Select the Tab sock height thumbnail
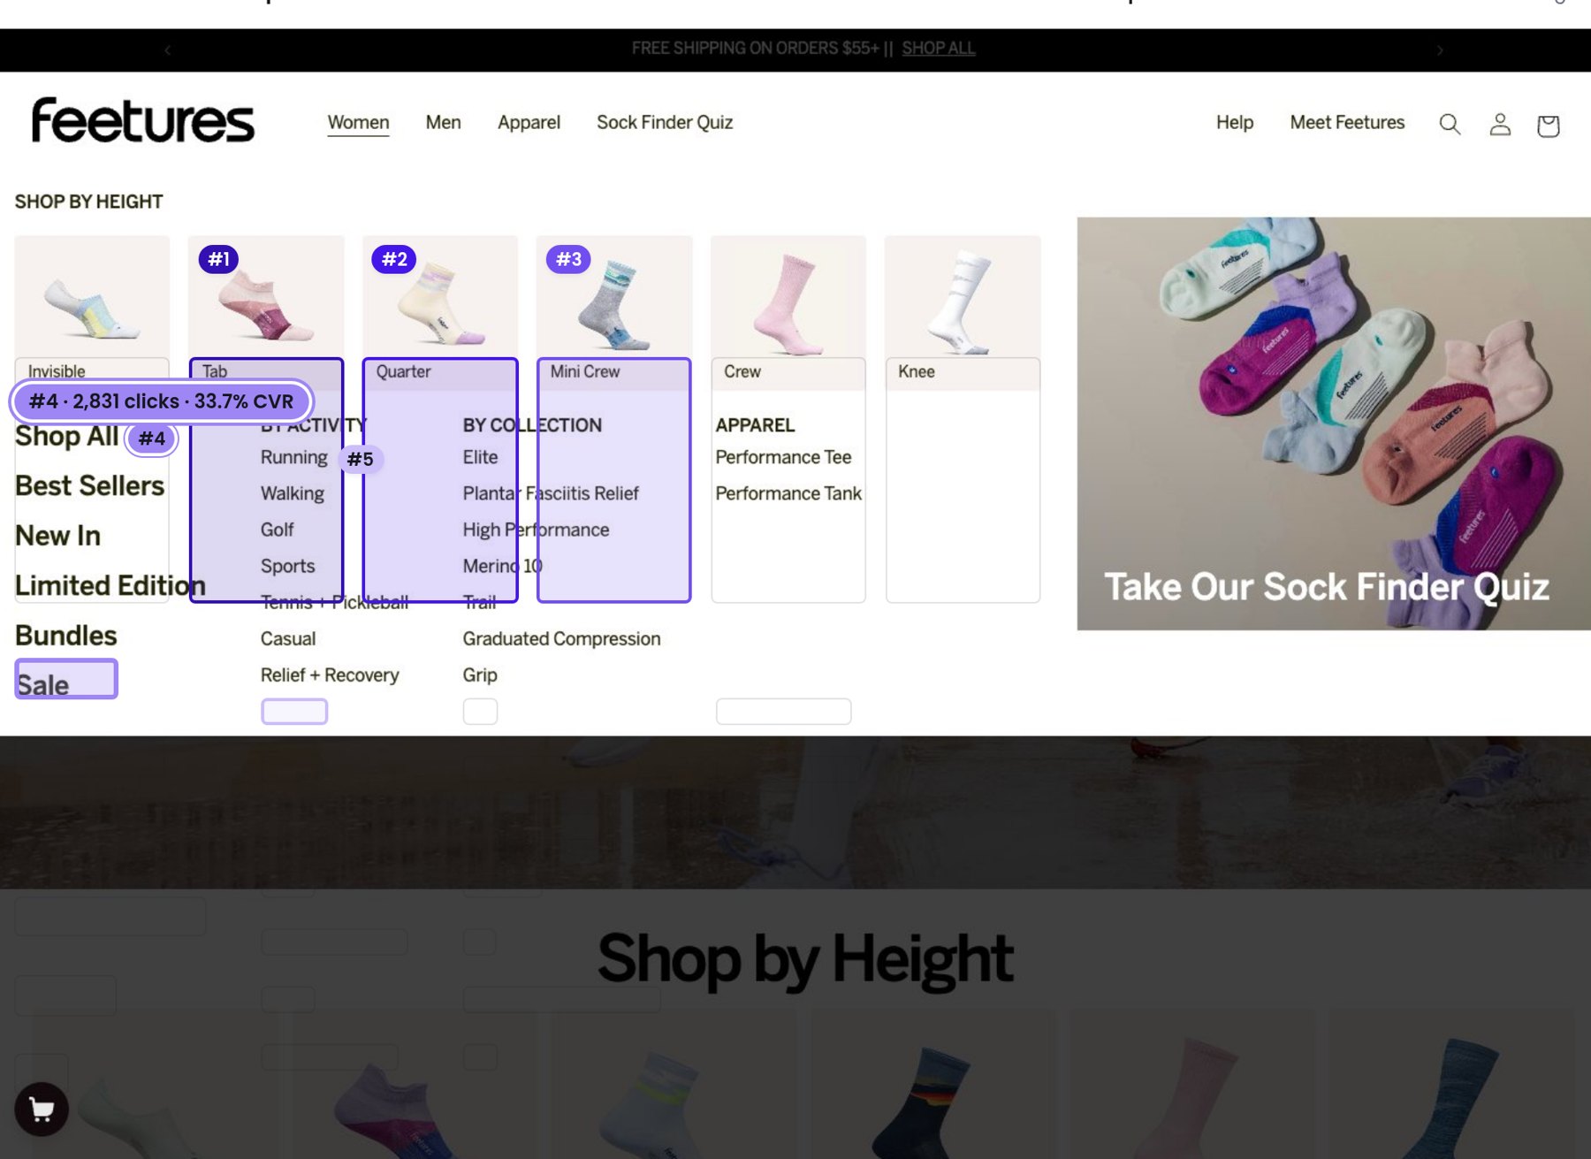This screenshot has height=1159, width=1591. tap(266, 297)
